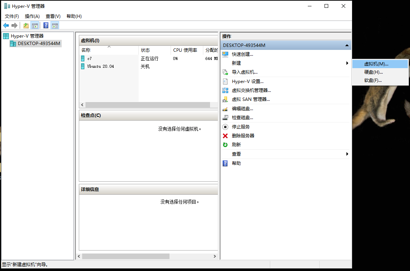
Task: Sort by the 状态 column header
Action: (x=155, y=50)
